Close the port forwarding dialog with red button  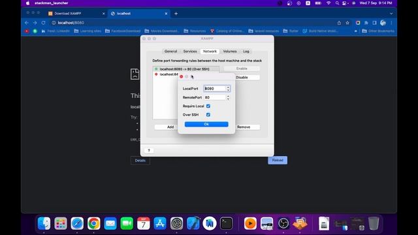tap(182, 77)
